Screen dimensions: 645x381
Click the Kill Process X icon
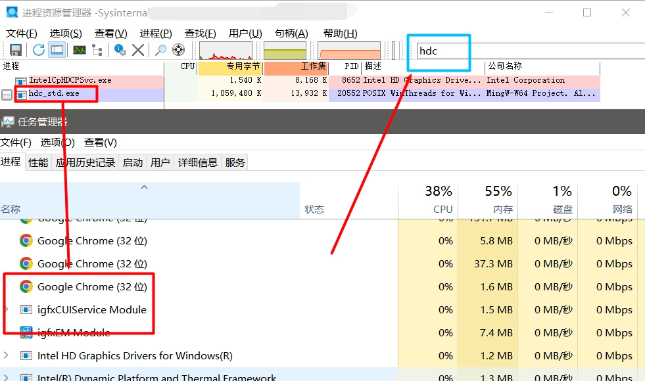(x=138, y=50)
